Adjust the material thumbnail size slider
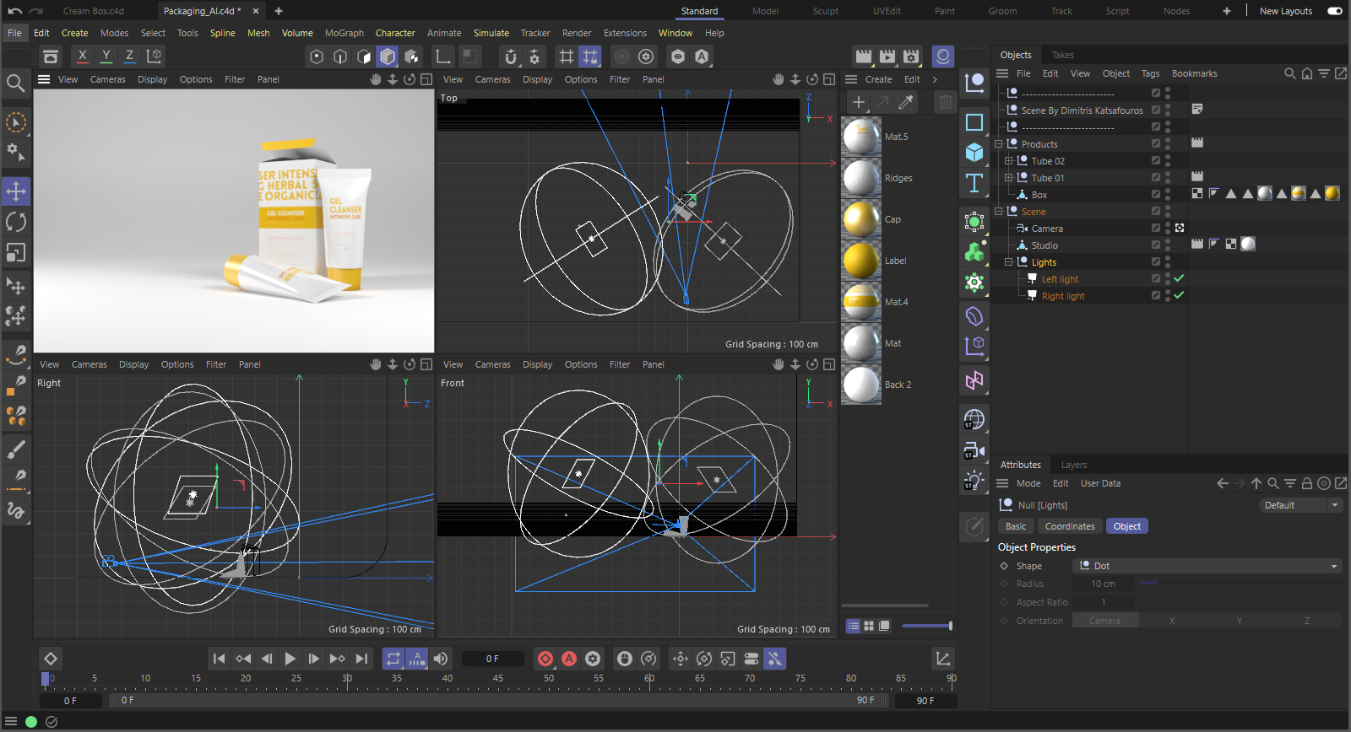 pos(927,626)
